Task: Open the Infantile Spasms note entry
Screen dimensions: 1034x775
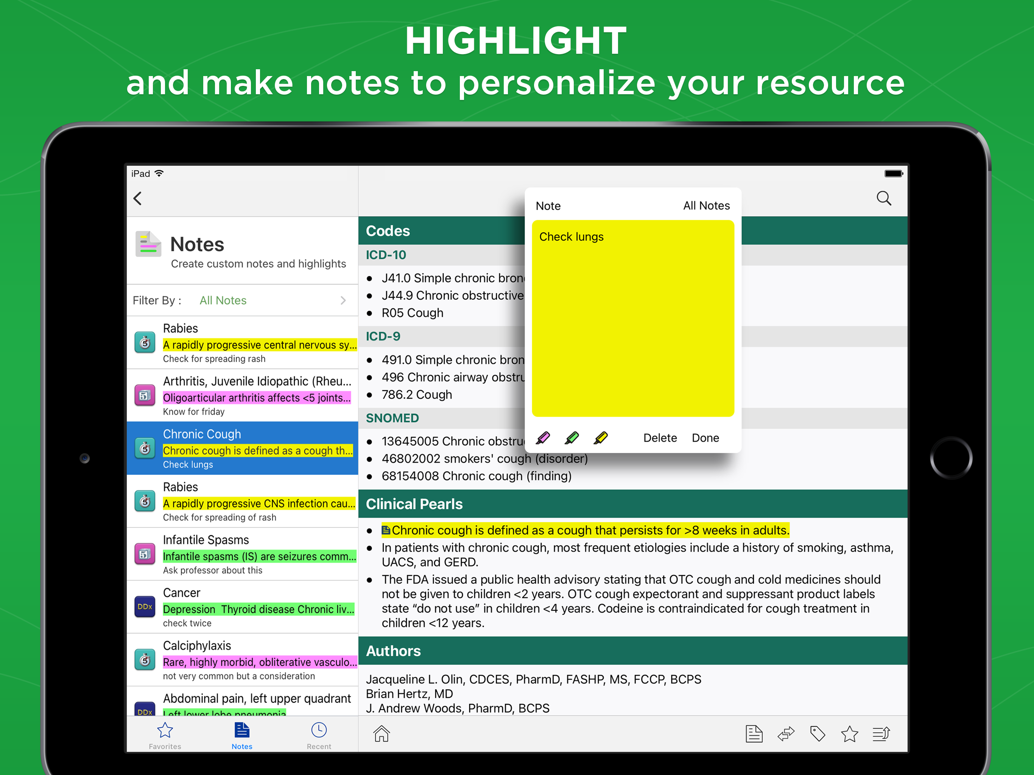Action: 242,554
